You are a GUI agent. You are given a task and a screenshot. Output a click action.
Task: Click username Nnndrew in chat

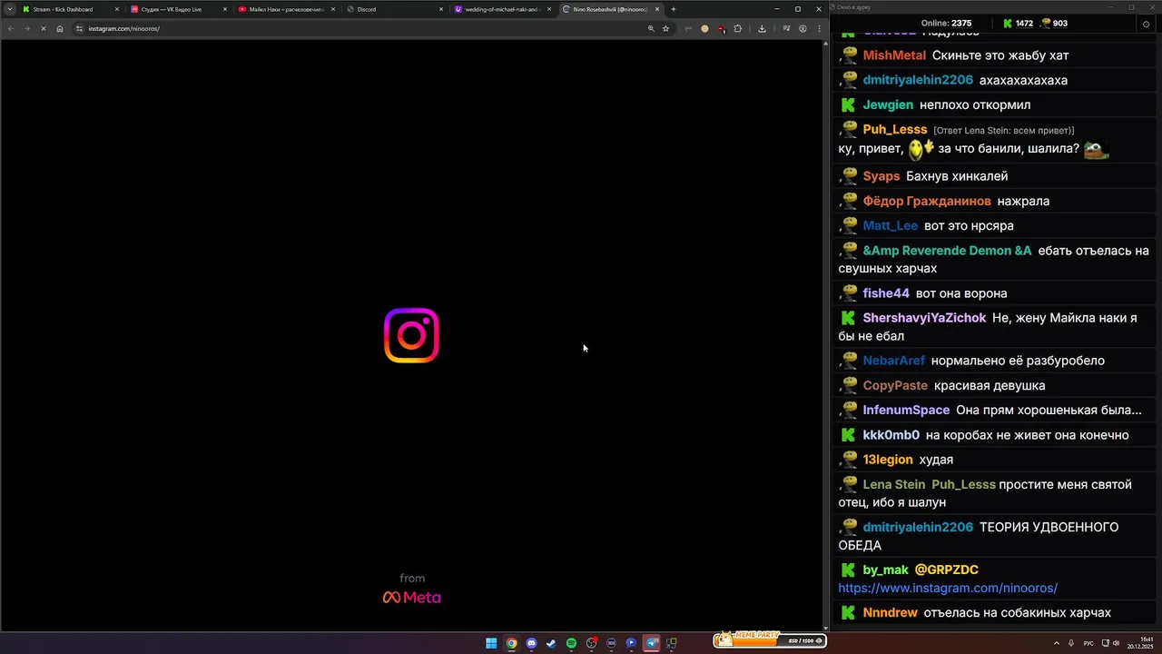[890, 613]
